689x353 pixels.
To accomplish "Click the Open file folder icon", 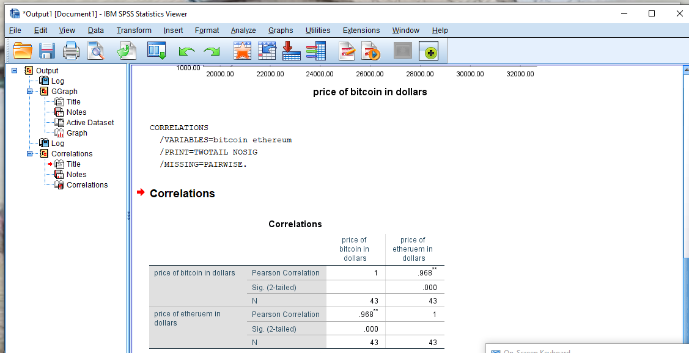I will point(23,51).
